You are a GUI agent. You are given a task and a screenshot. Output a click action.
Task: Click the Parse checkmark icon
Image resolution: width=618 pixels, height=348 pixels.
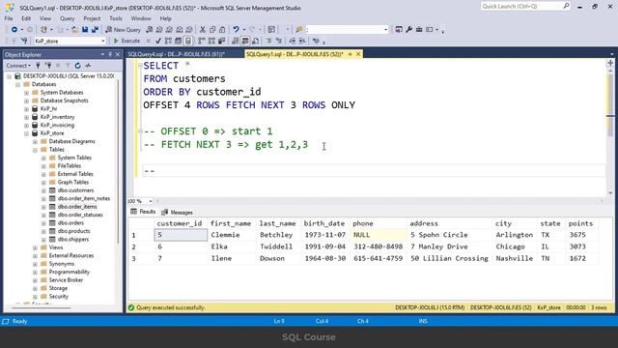[158, 41]
